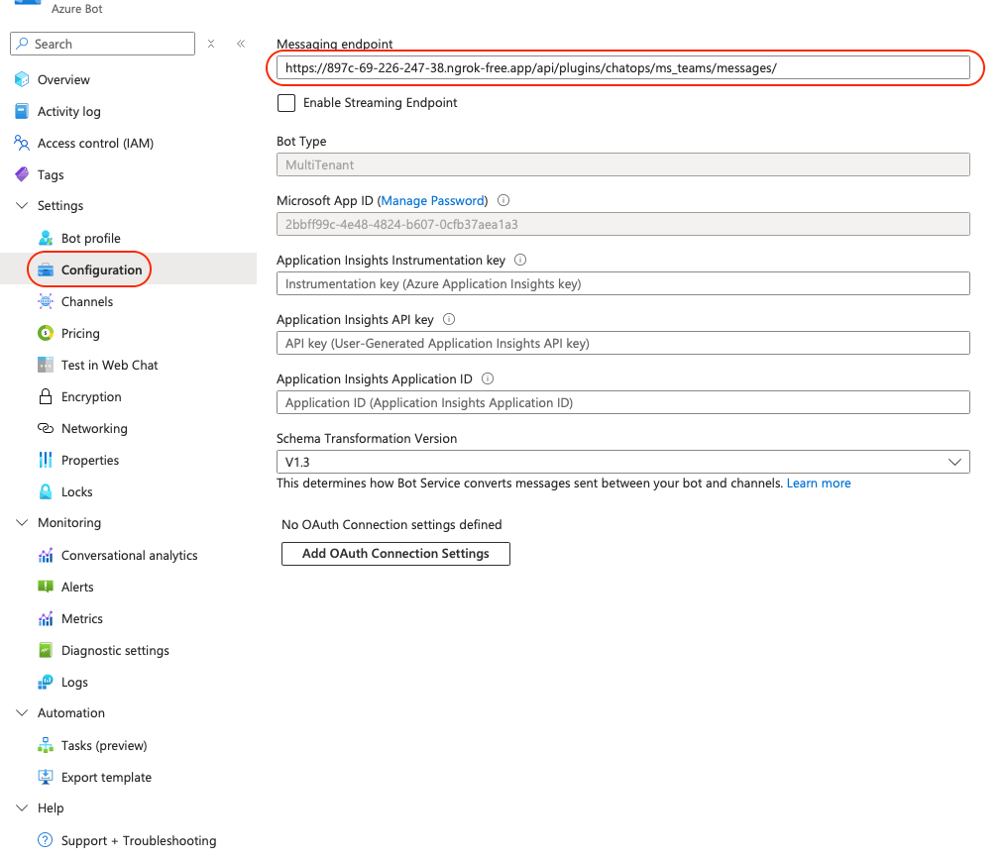Navigate to Networking settings
Viewport: 1004px width, 860px height.
coord(94,429)
